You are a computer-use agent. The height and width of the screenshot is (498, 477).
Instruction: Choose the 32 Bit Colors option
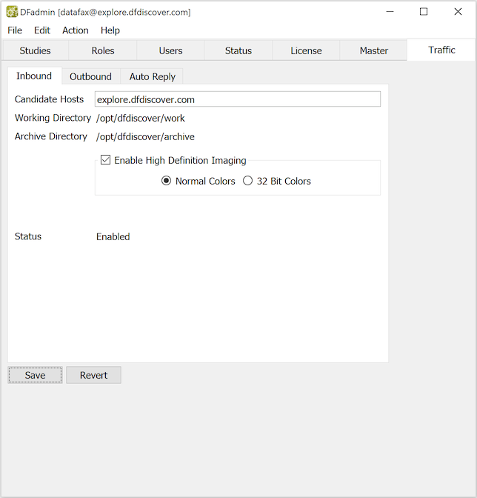point(248,181)
